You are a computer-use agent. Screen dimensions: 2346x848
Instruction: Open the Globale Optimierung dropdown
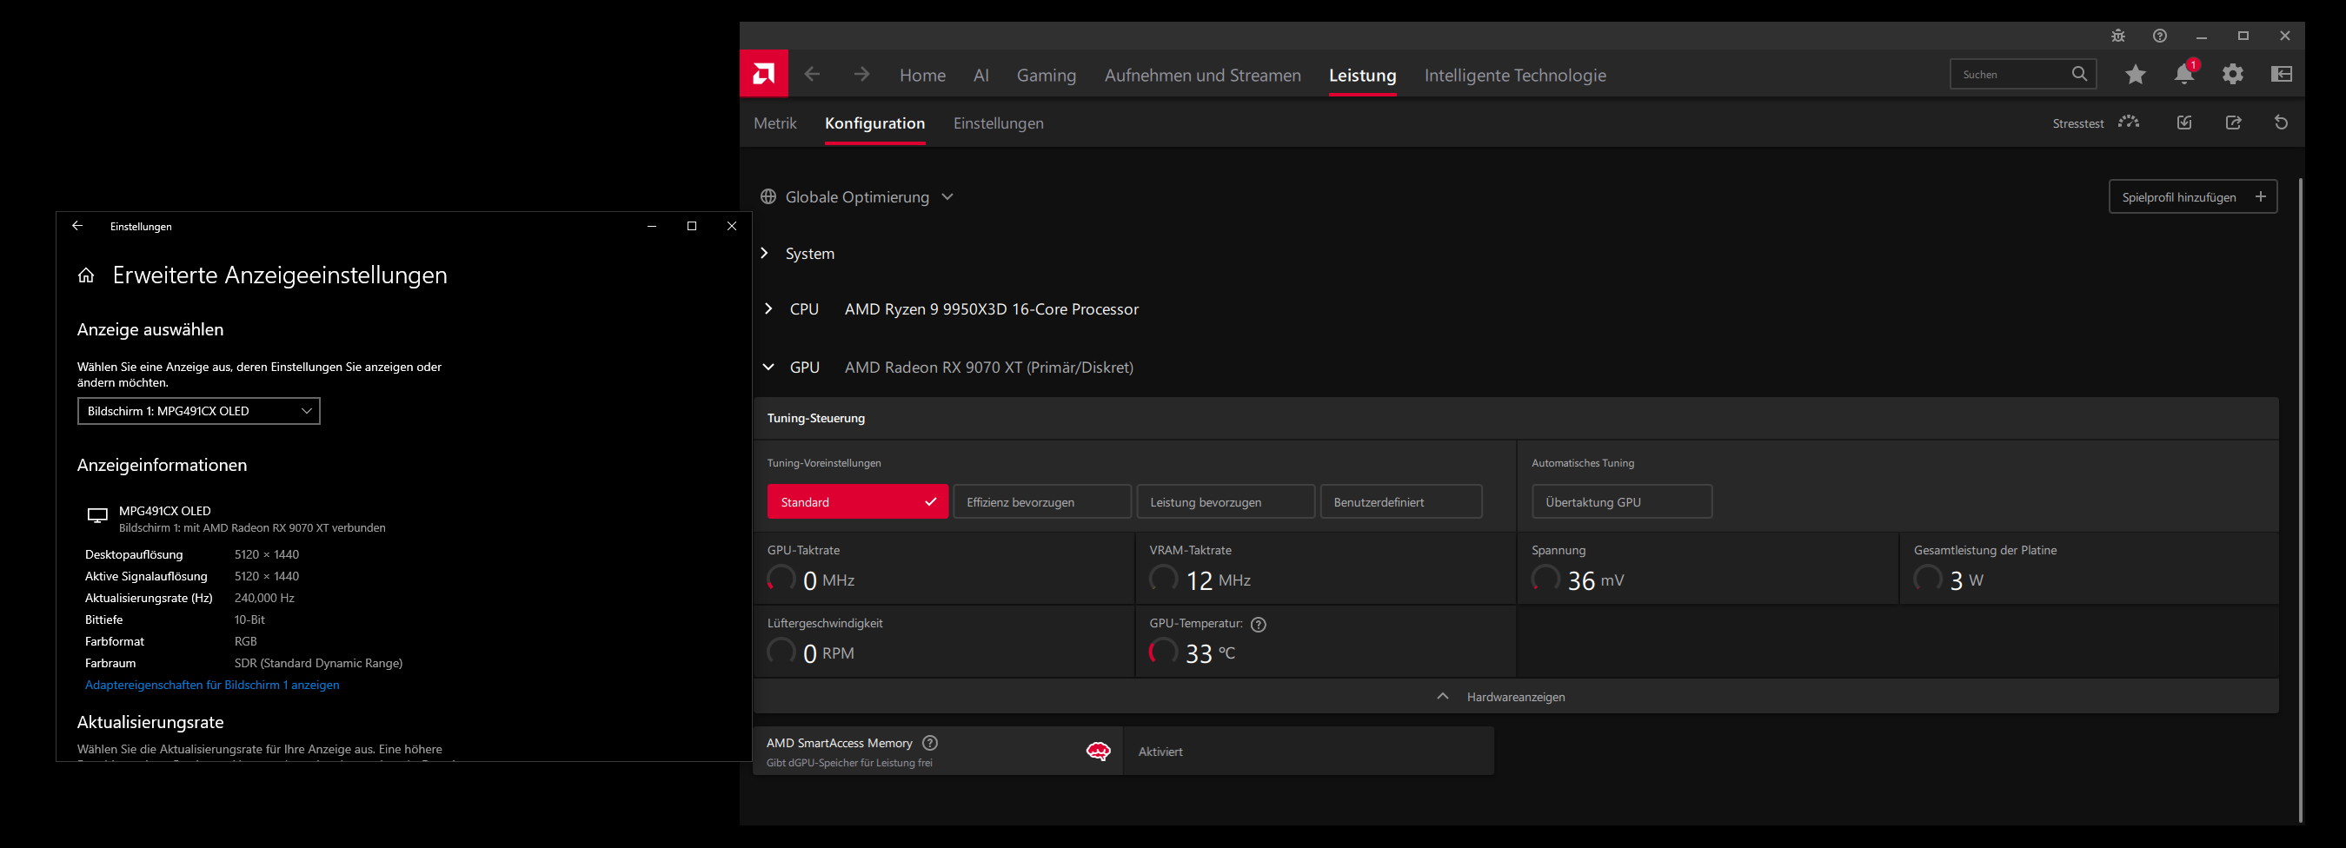(857, 197)
